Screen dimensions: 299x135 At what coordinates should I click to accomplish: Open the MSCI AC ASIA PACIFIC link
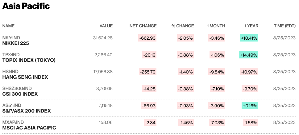pyautogui.click(x=29, y=128)
